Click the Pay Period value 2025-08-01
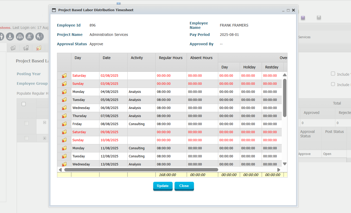 (x=229, y=35)
